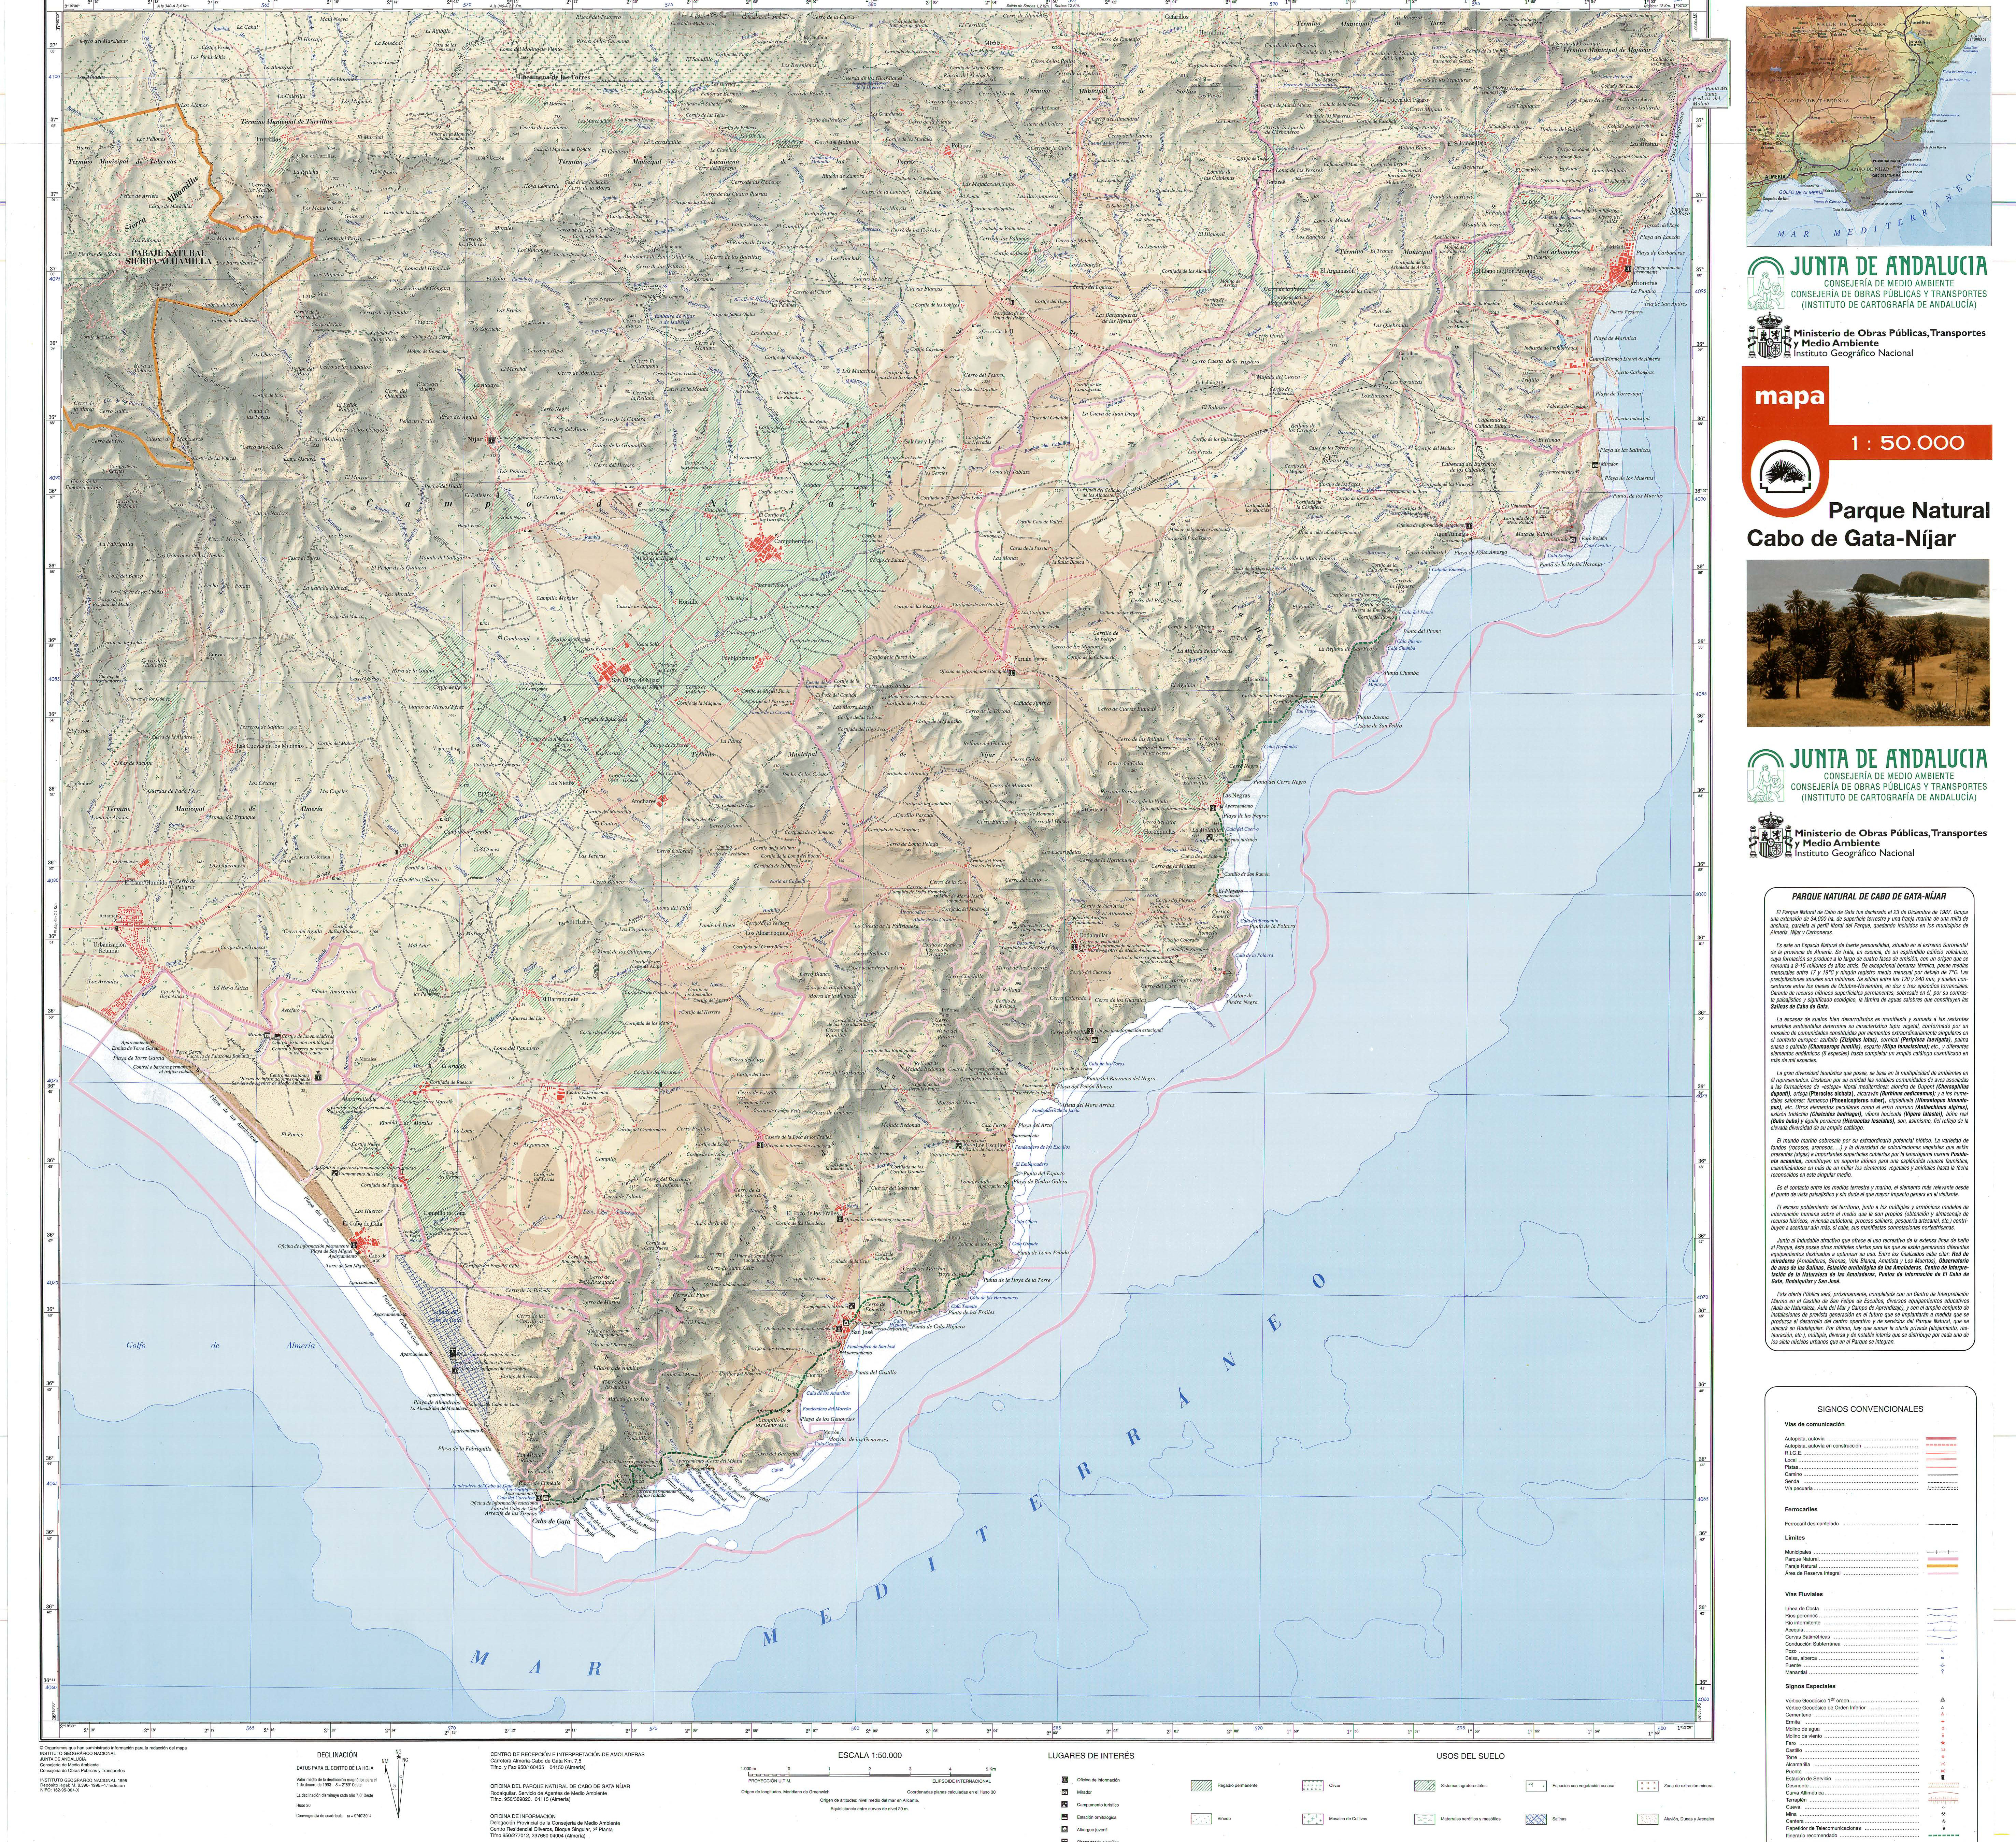
Task: Click the red Faro star symbol
Action: pos(1943,1743)
